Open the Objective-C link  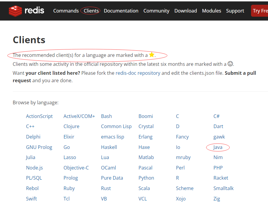coord(76,168)
